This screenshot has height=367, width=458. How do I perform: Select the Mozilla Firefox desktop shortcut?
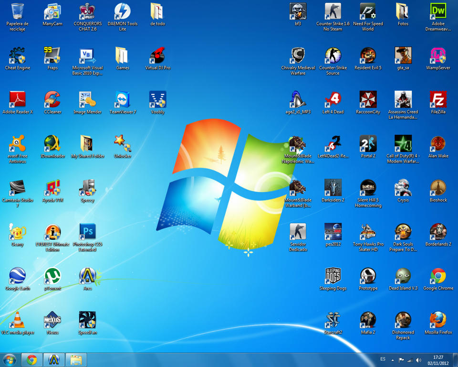tap(438, 320)
